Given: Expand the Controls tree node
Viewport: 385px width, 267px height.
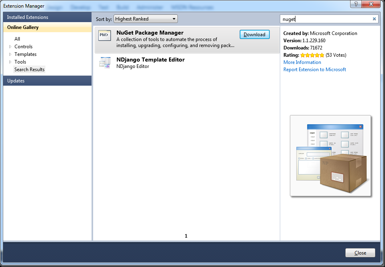Looking at the screenshot, I should pyautogui.click(x=10, y=47).
